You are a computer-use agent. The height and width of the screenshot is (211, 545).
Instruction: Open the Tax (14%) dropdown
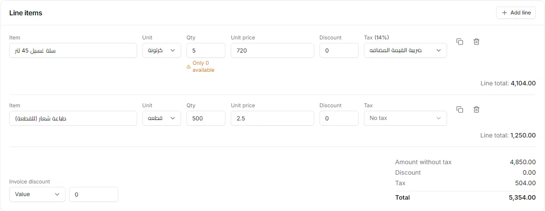tap(405, 50)
